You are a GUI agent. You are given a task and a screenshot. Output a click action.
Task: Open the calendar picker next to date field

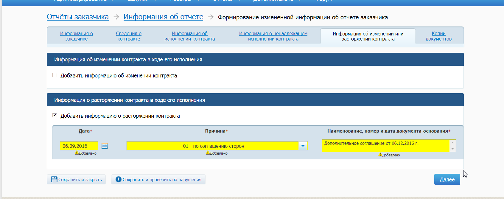pos(105,146)
